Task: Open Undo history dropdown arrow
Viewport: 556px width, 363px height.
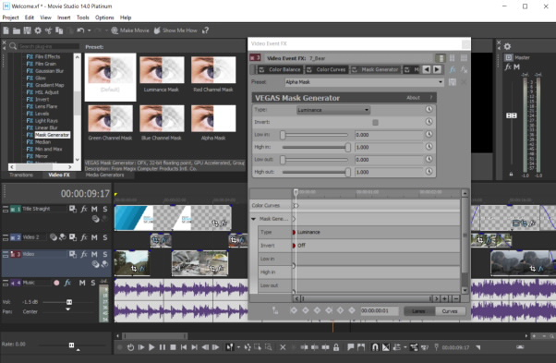Action: pyautogui.click(x=89, y=30)
